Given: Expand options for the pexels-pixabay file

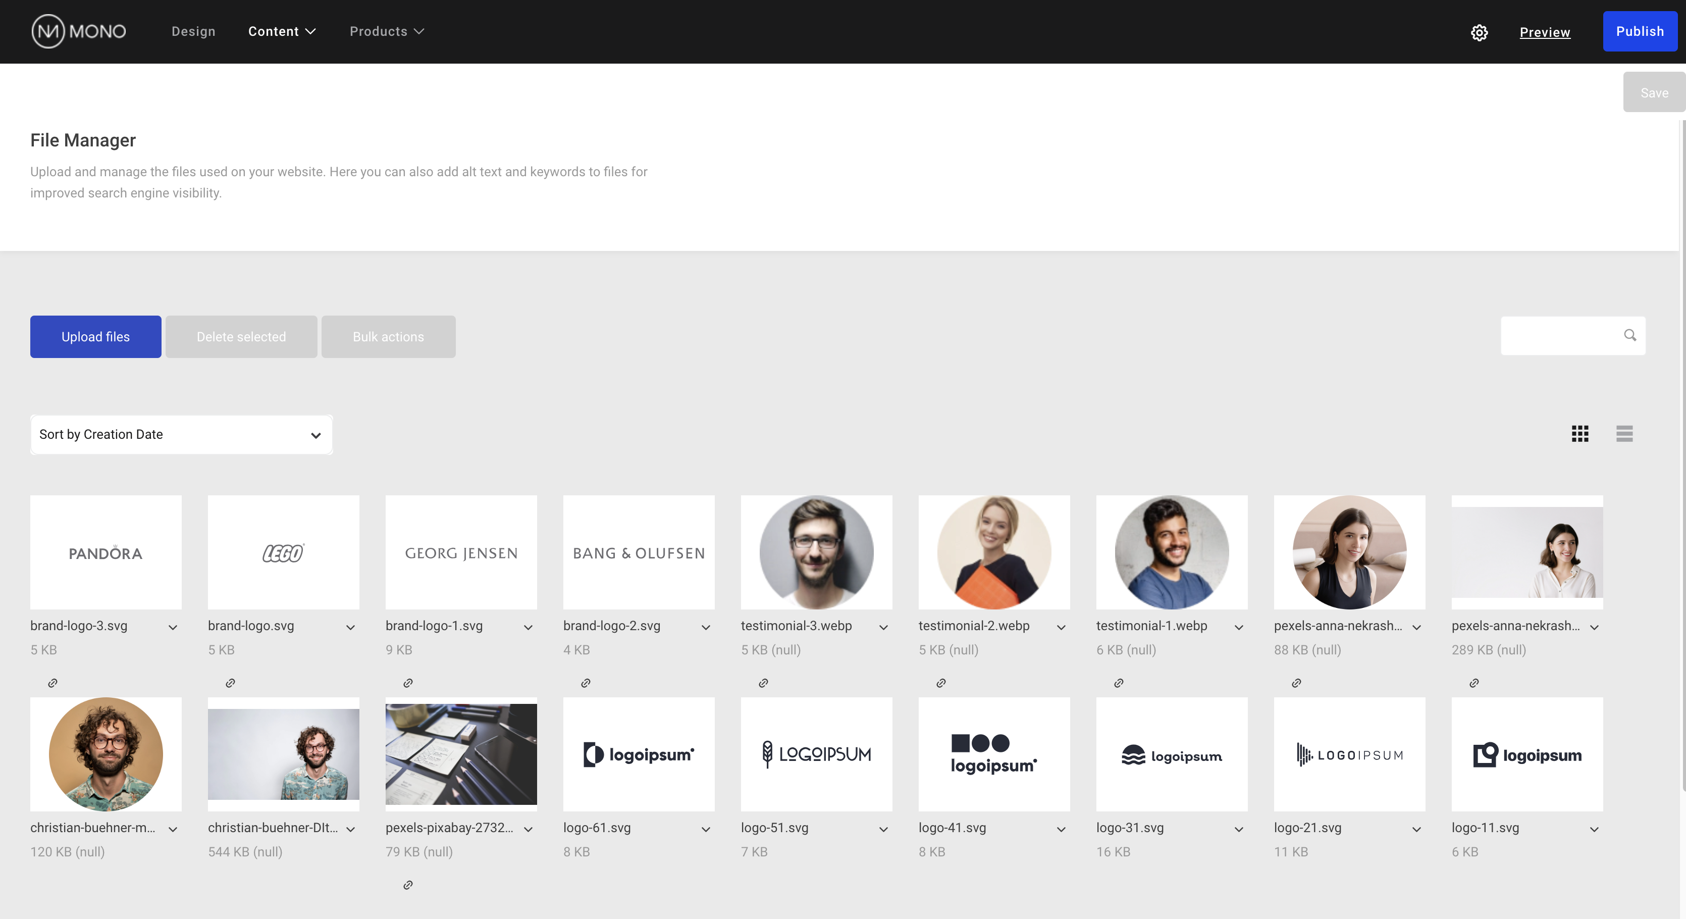Looking at the screenshot, I should [528, 829].
